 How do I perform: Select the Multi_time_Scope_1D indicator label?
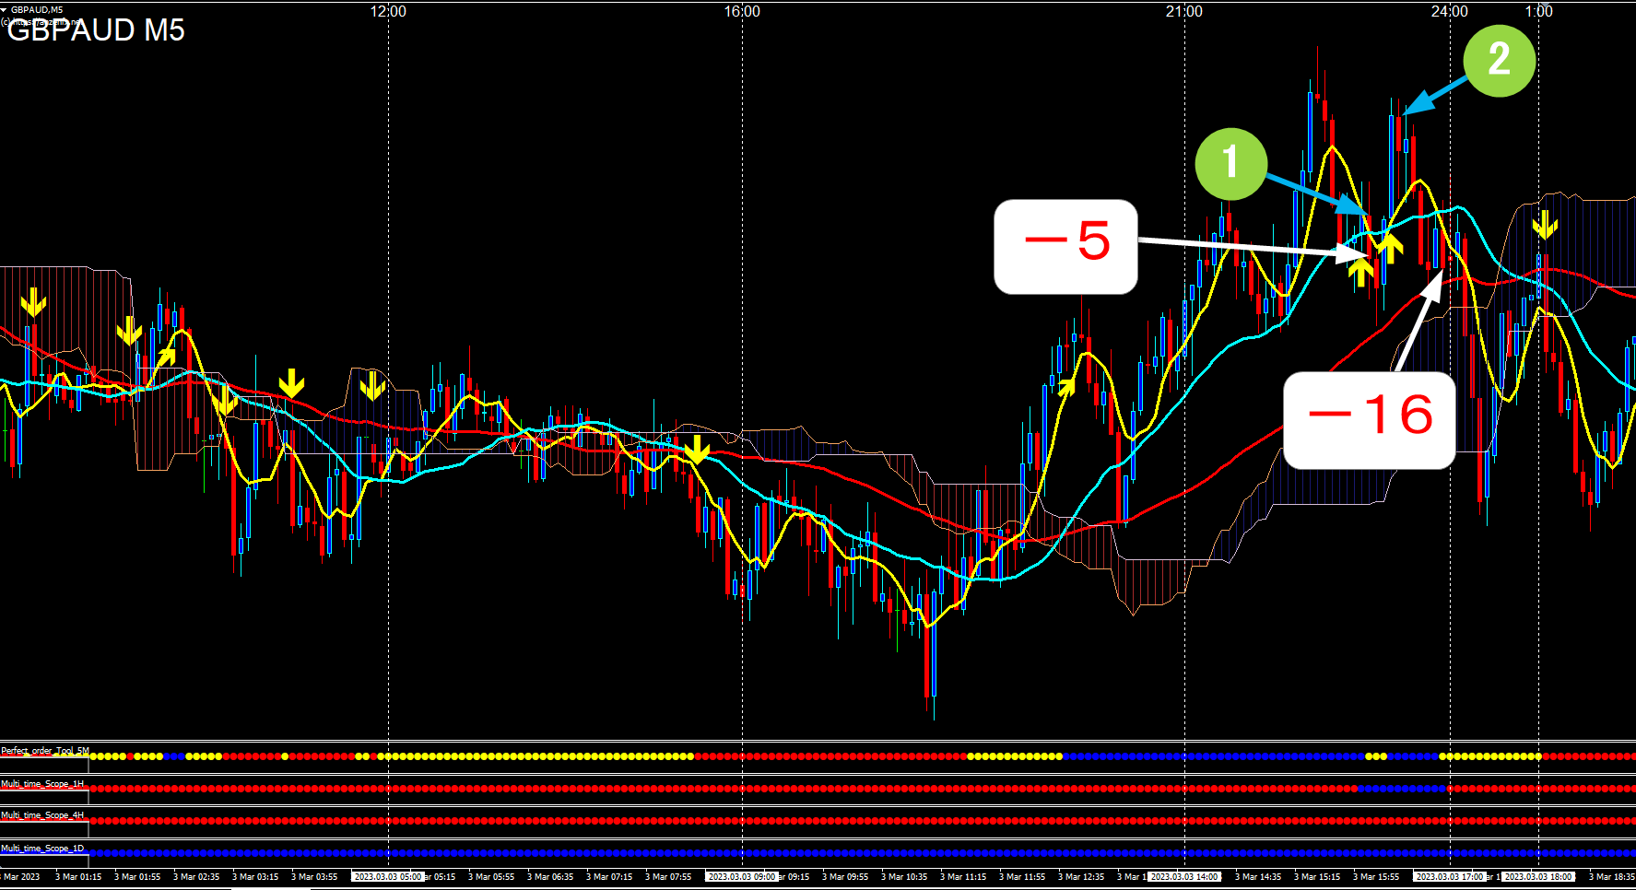click(x=42, y=849)
